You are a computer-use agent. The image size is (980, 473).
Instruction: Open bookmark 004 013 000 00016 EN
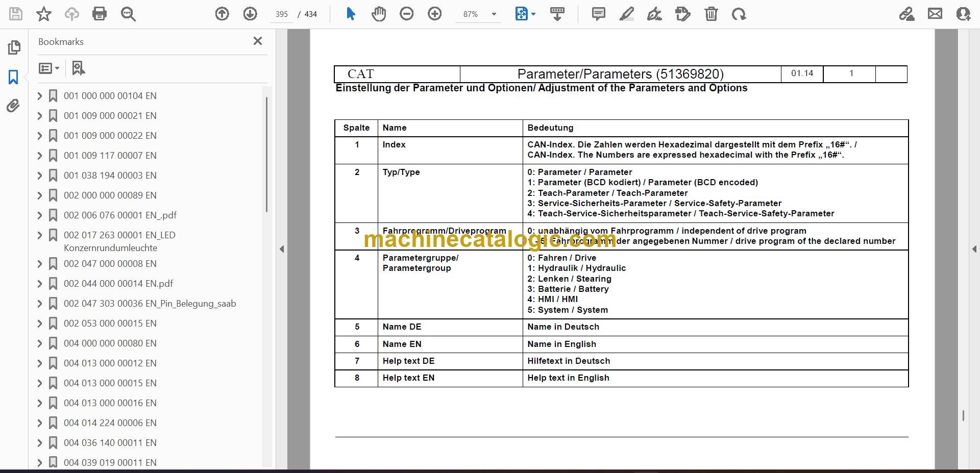(x=110, y=403)
